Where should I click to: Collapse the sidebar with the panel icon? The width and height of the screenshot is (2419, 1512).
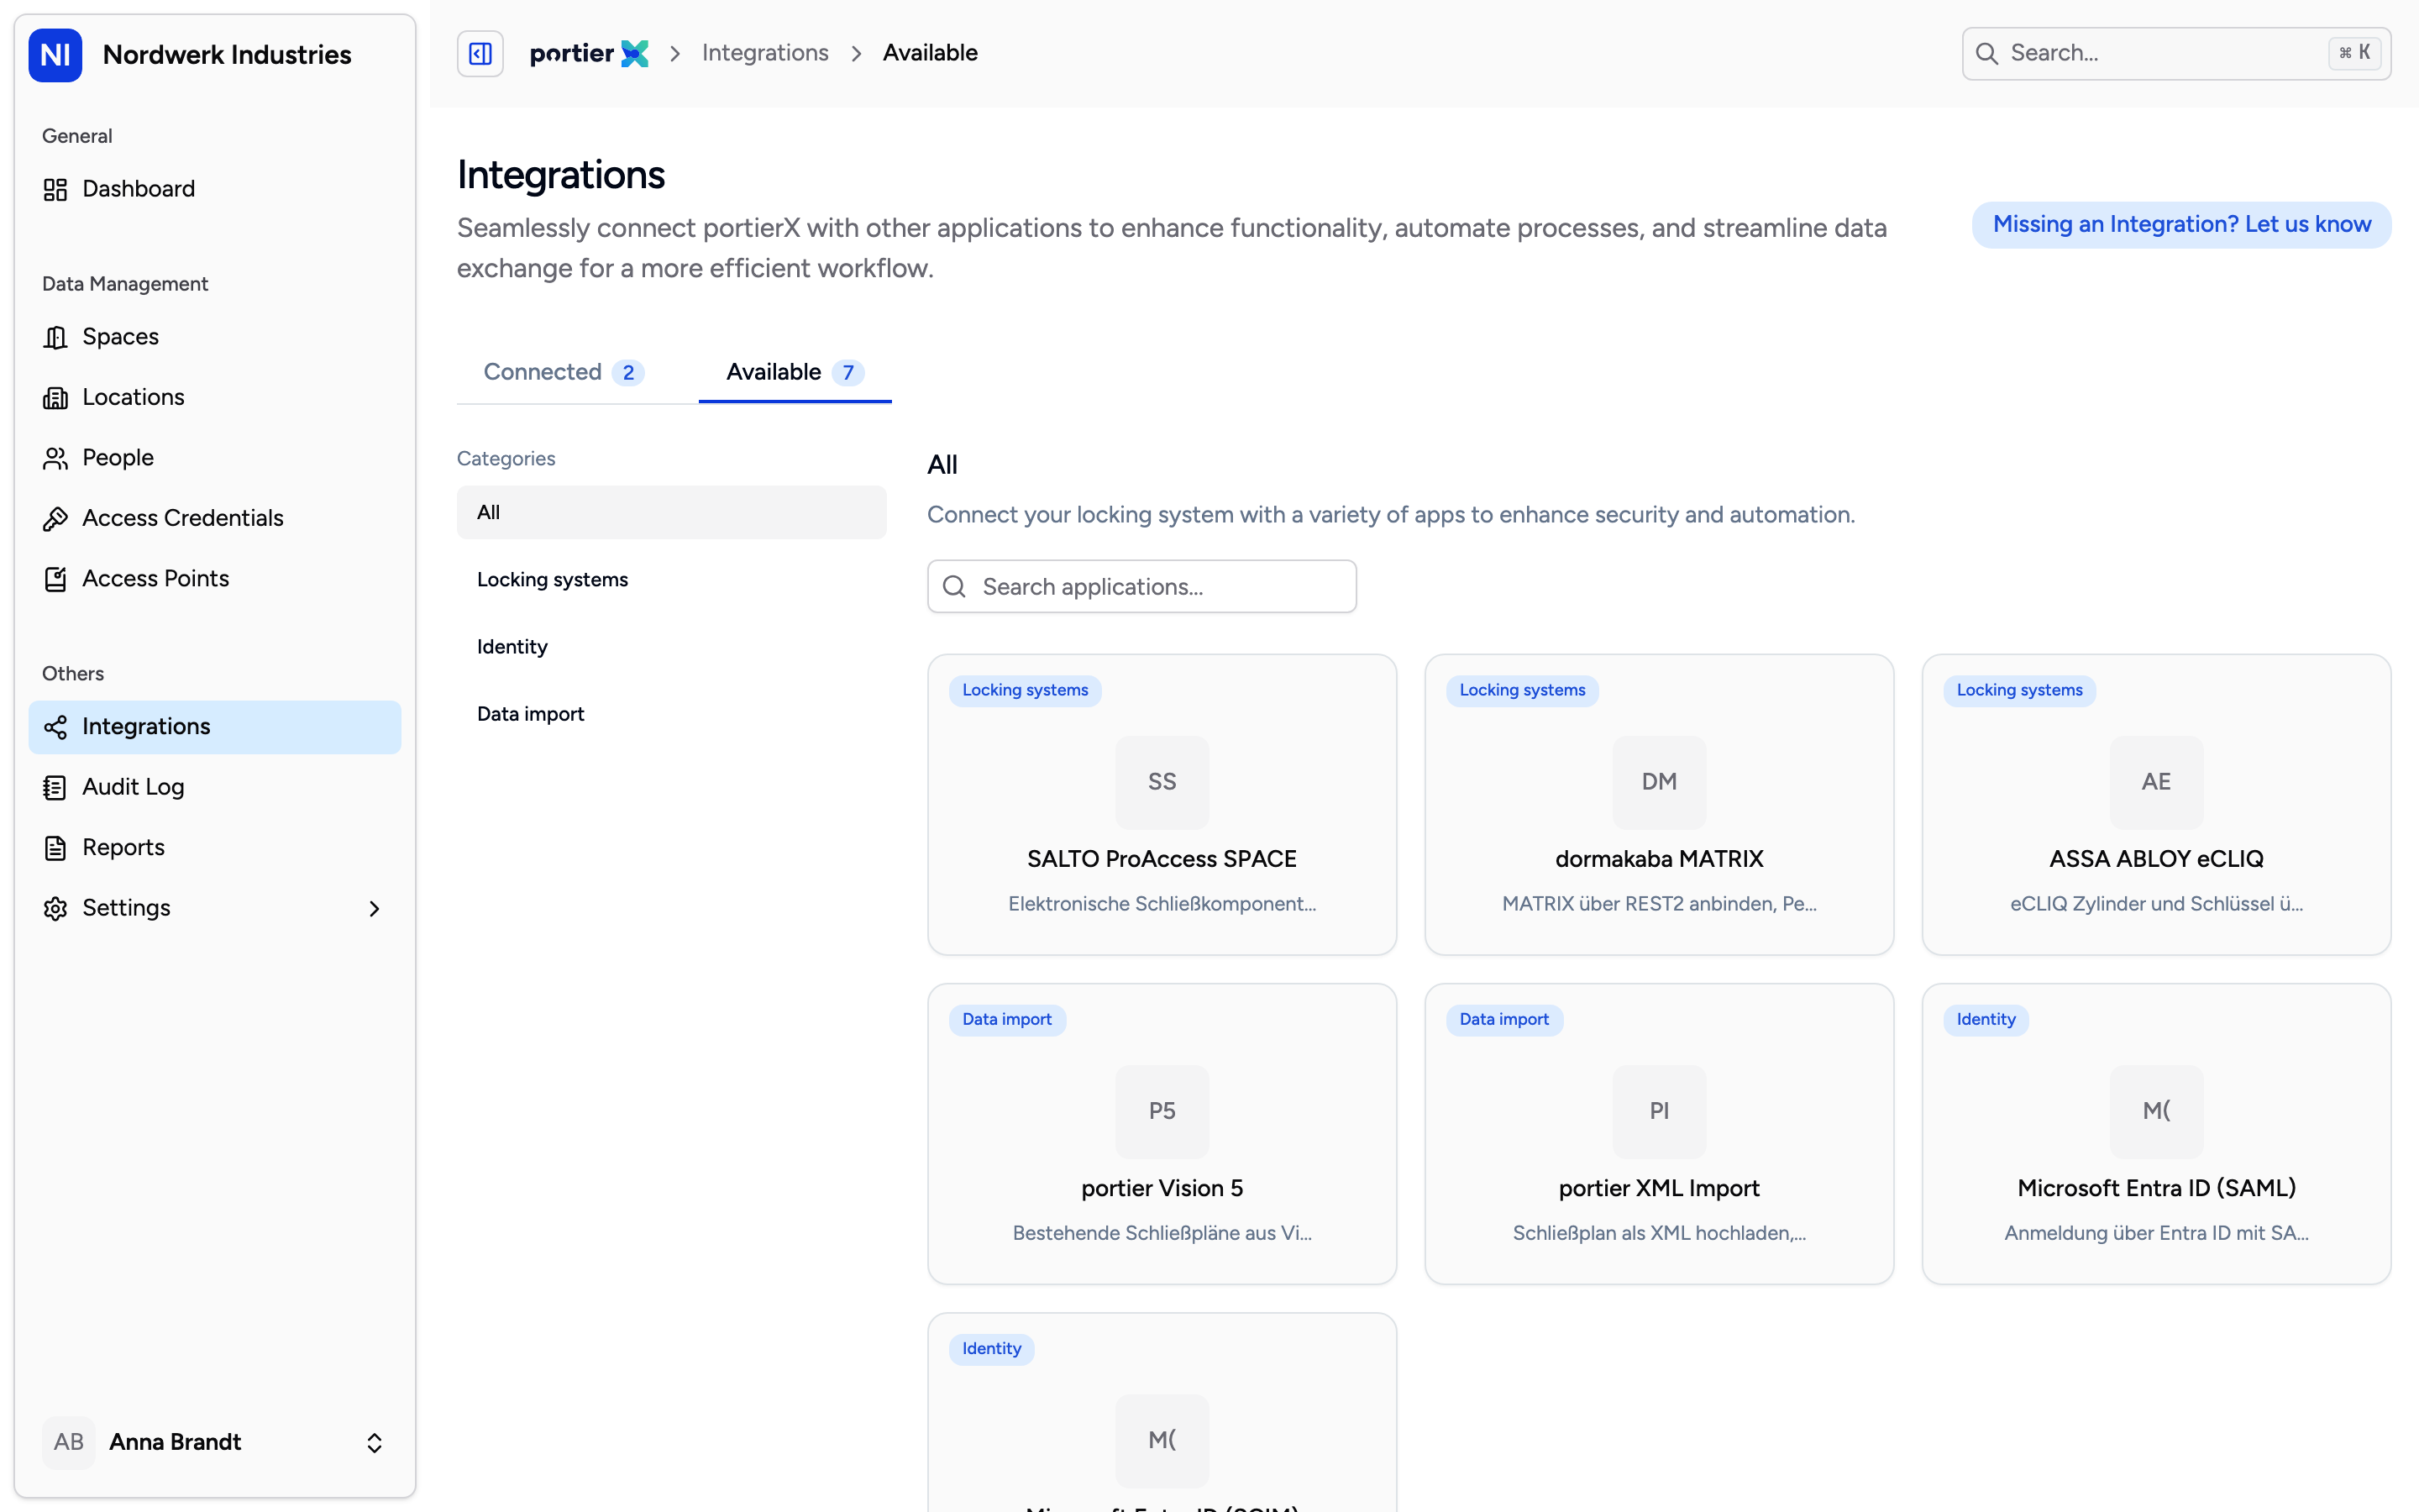coord(480,53)
